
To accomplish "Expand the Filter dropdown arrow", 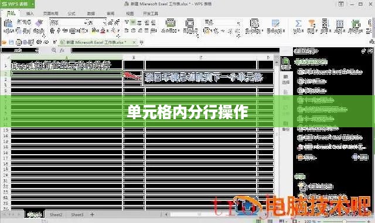I will 316,31.
